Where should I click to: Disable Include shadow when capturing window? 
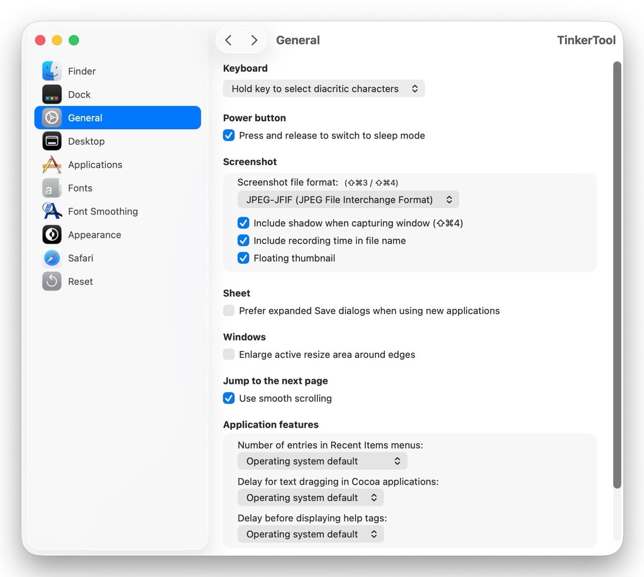pyautogui.click(x=244, y=223)
